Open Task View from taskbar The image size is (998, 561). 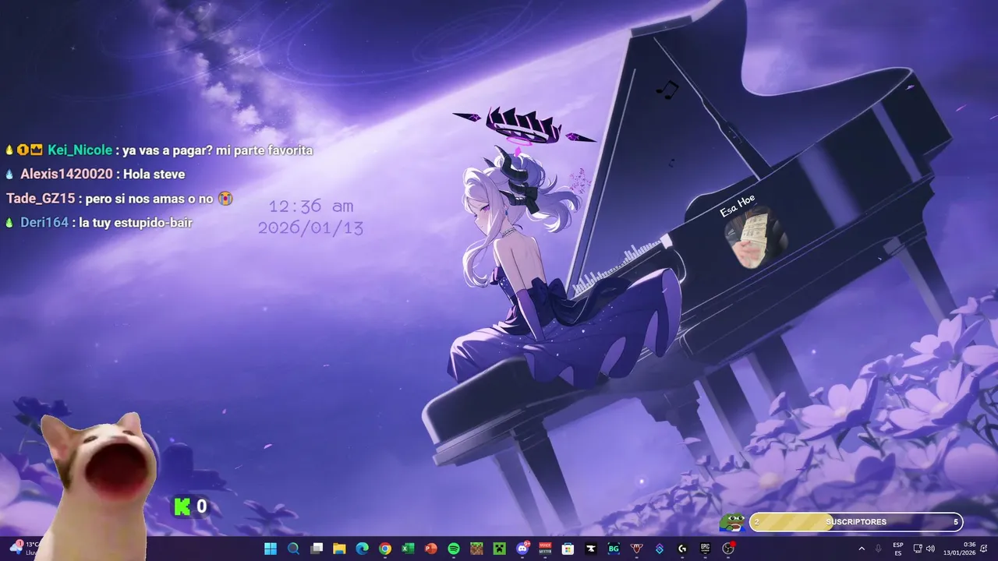point(317,549)
